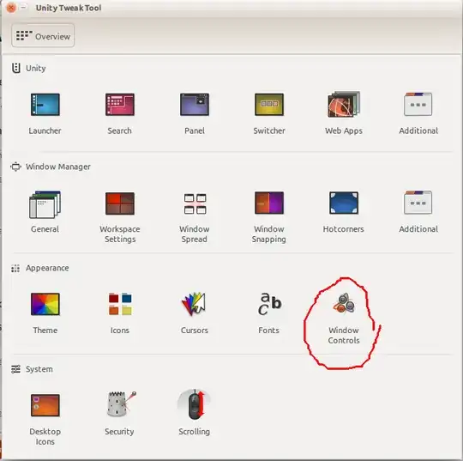The height and width of the screenshot is (461, 463).
Task: Open the Hotcorners icon
Action: [x=344, y=203]
